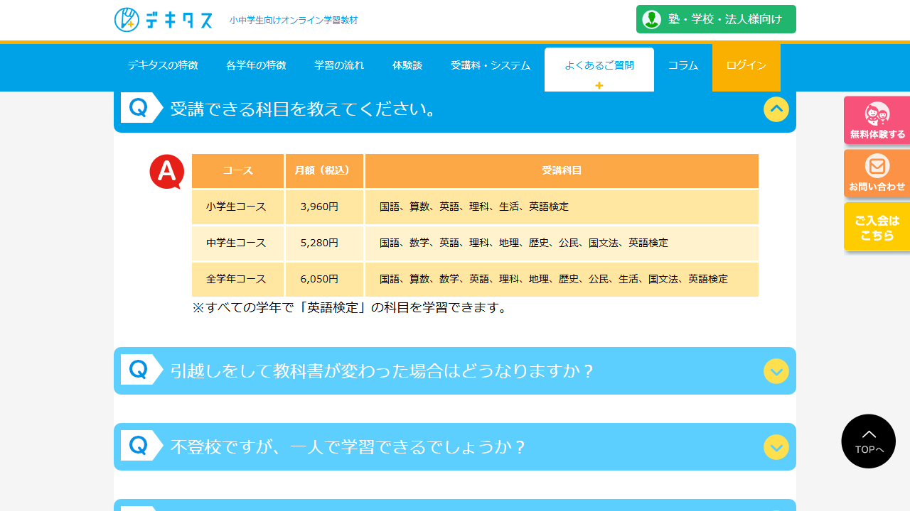Click the 中学生コース table cell
Viewport: 910px width, 511px height.
pos(237,243)
